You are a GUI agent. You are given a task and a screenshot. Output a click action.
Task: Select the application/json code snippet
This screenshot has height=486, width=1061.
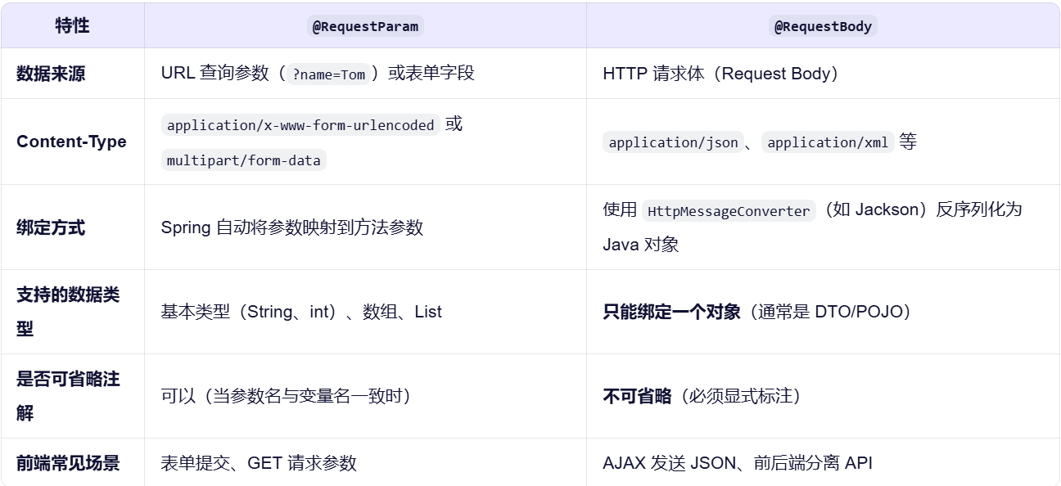[x=673, y=142]
